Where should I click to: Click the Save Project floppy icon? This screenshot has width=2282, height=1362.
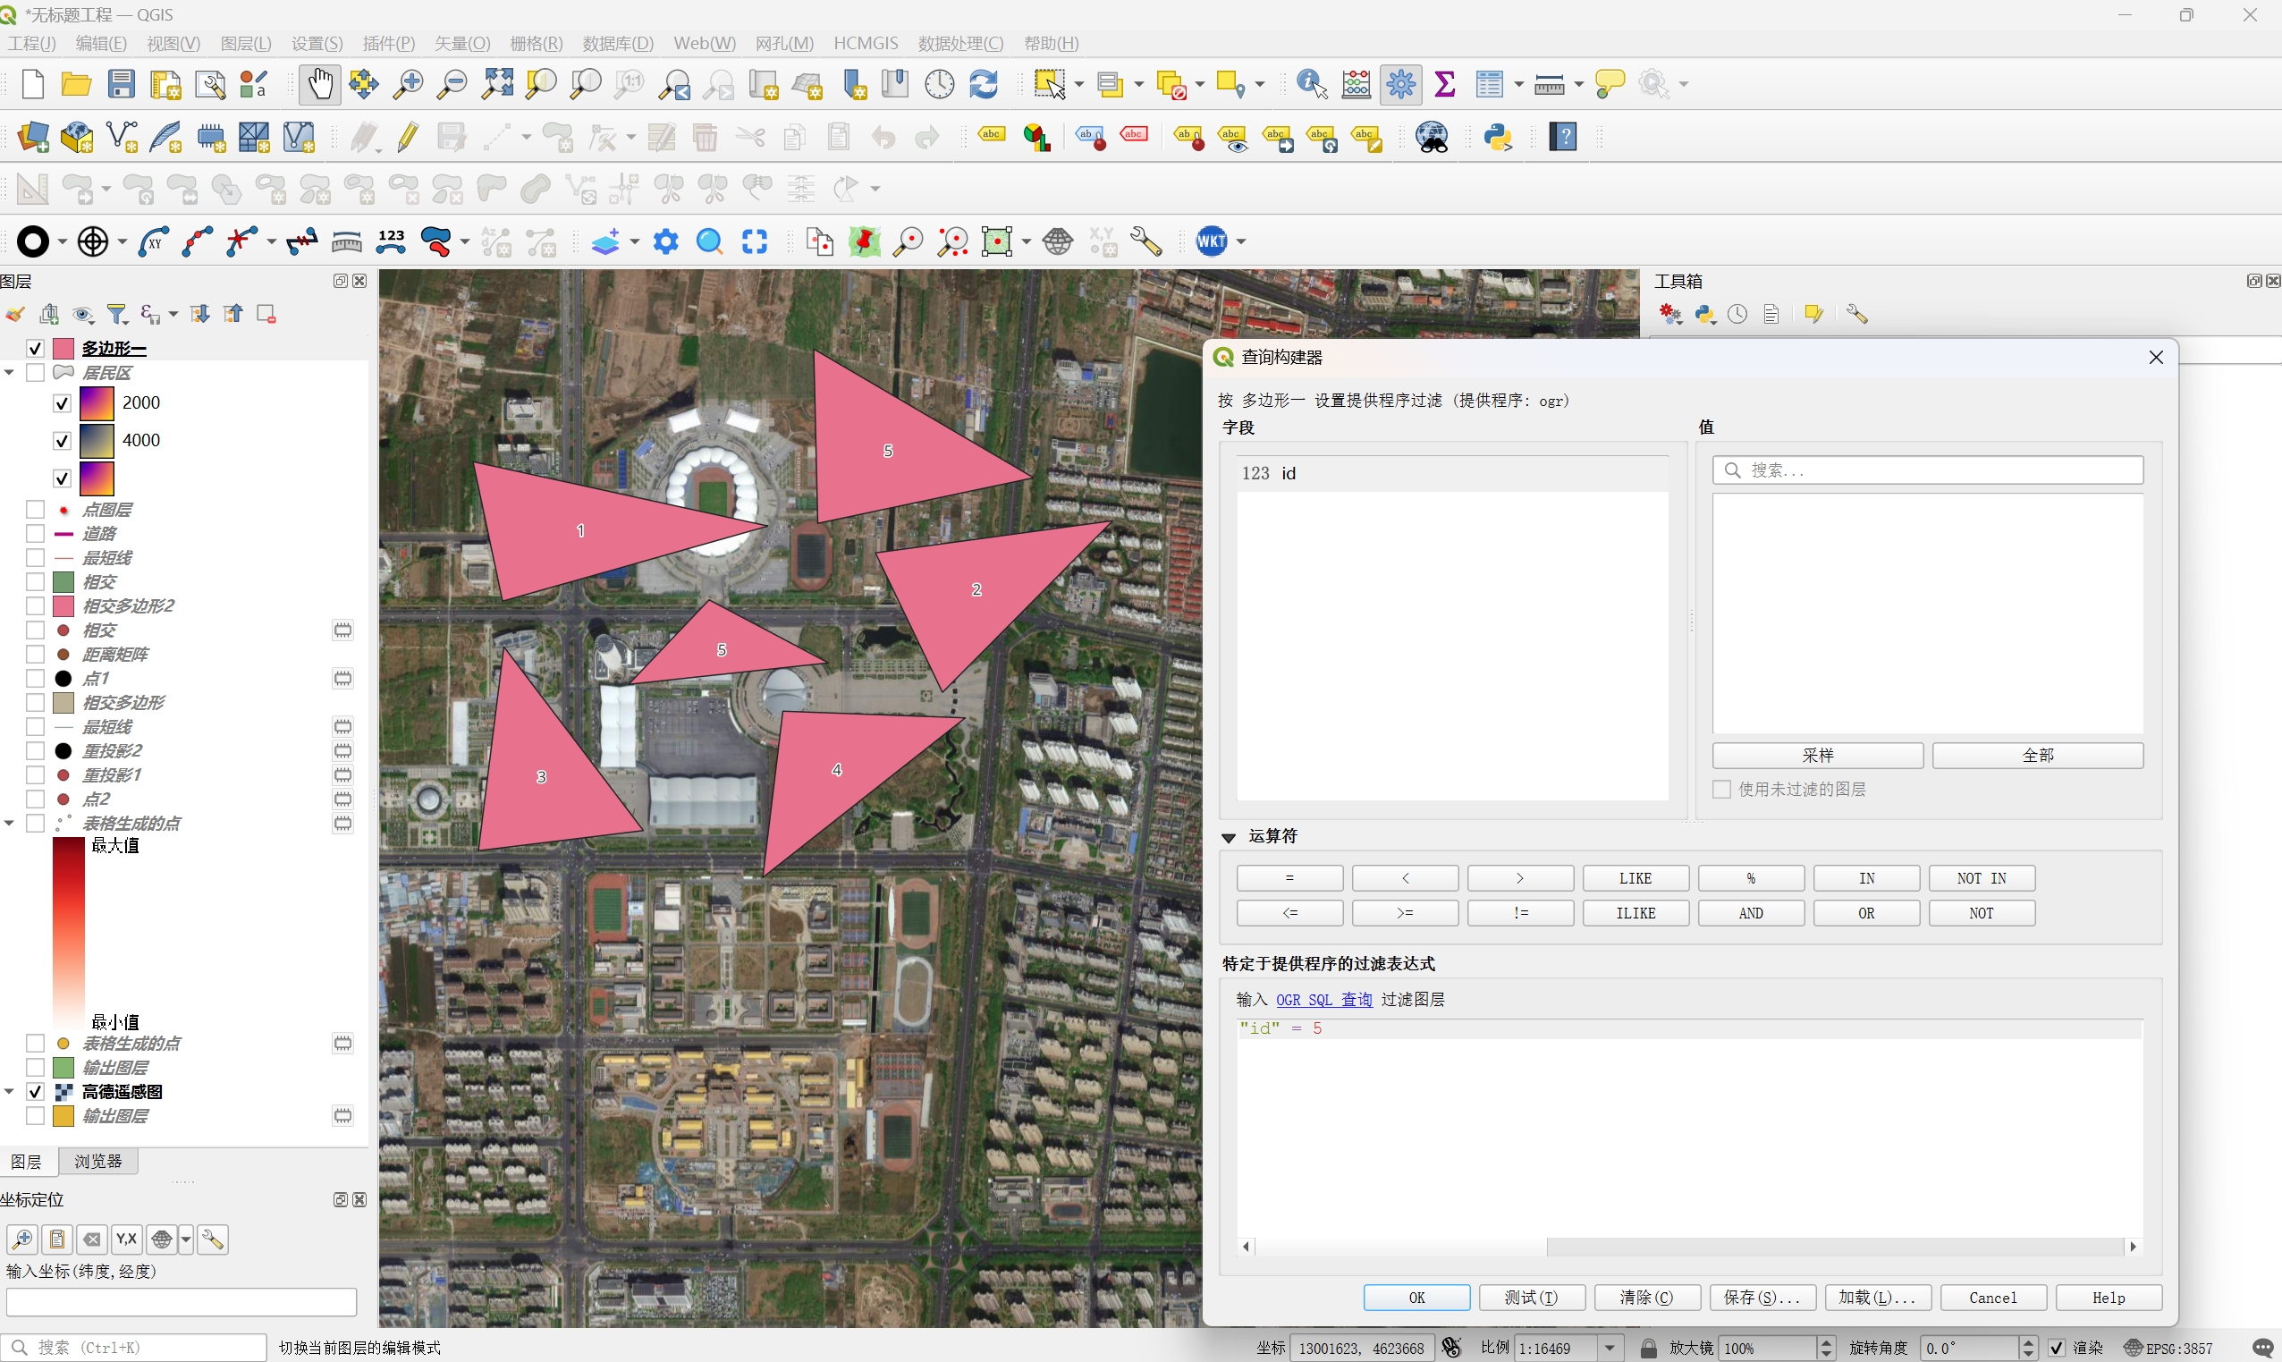tap(121, 84)
